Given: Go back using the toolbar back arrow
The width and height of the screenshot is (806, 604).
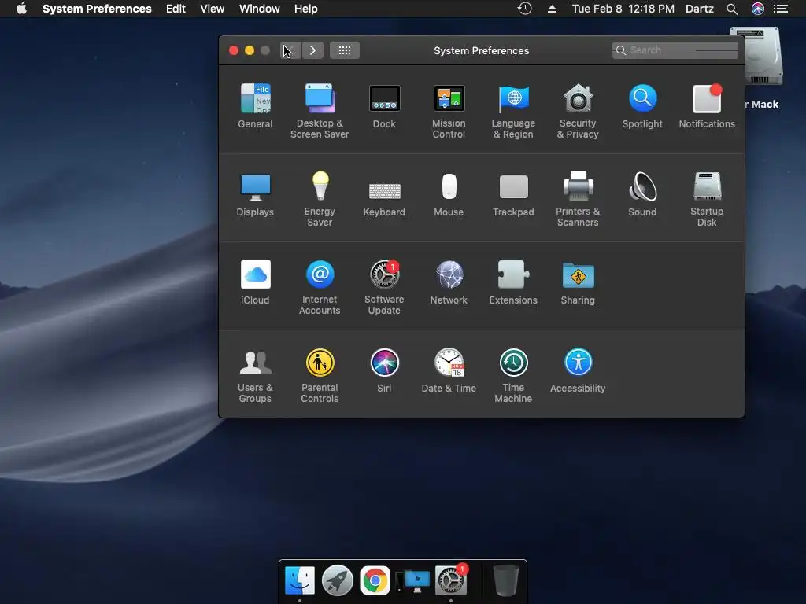Looking at the screenshot, I should tap(290, 50).
